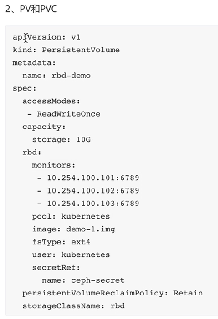The image size is (218, 319).
Task: Click the heading "2、PV和PVC"
Action: click(x=30, y=9)
